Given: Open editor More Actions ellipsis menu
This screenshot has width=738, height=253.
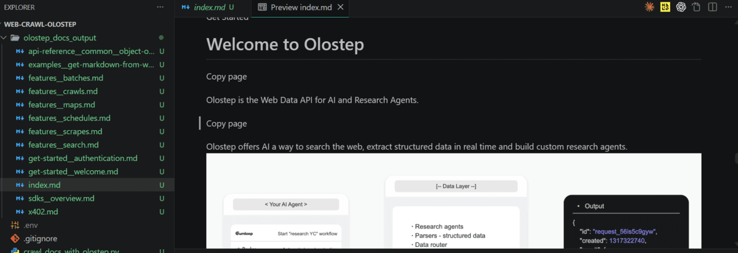Looking at the screenshot, I should tap(728, 7).
